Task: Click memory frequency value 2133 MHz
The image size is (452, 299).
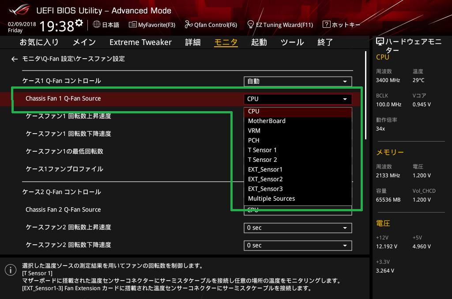Action: [x=388, y=176]
